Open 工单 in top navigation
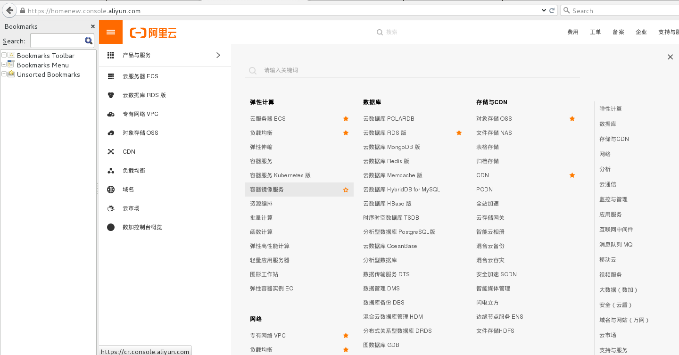The width and height of the screenshot is (679, 355). point(596,32)
